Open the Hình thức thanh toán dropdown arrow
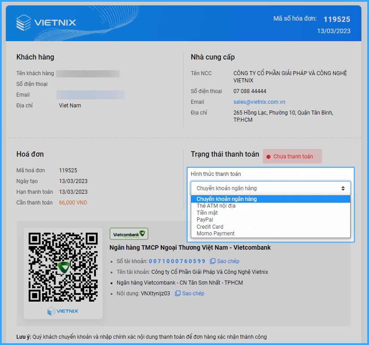 pos(343,188)
